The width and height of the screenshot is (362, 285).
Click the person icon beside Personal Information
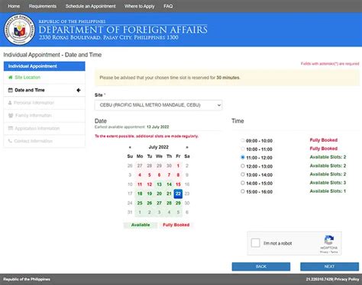10,103
